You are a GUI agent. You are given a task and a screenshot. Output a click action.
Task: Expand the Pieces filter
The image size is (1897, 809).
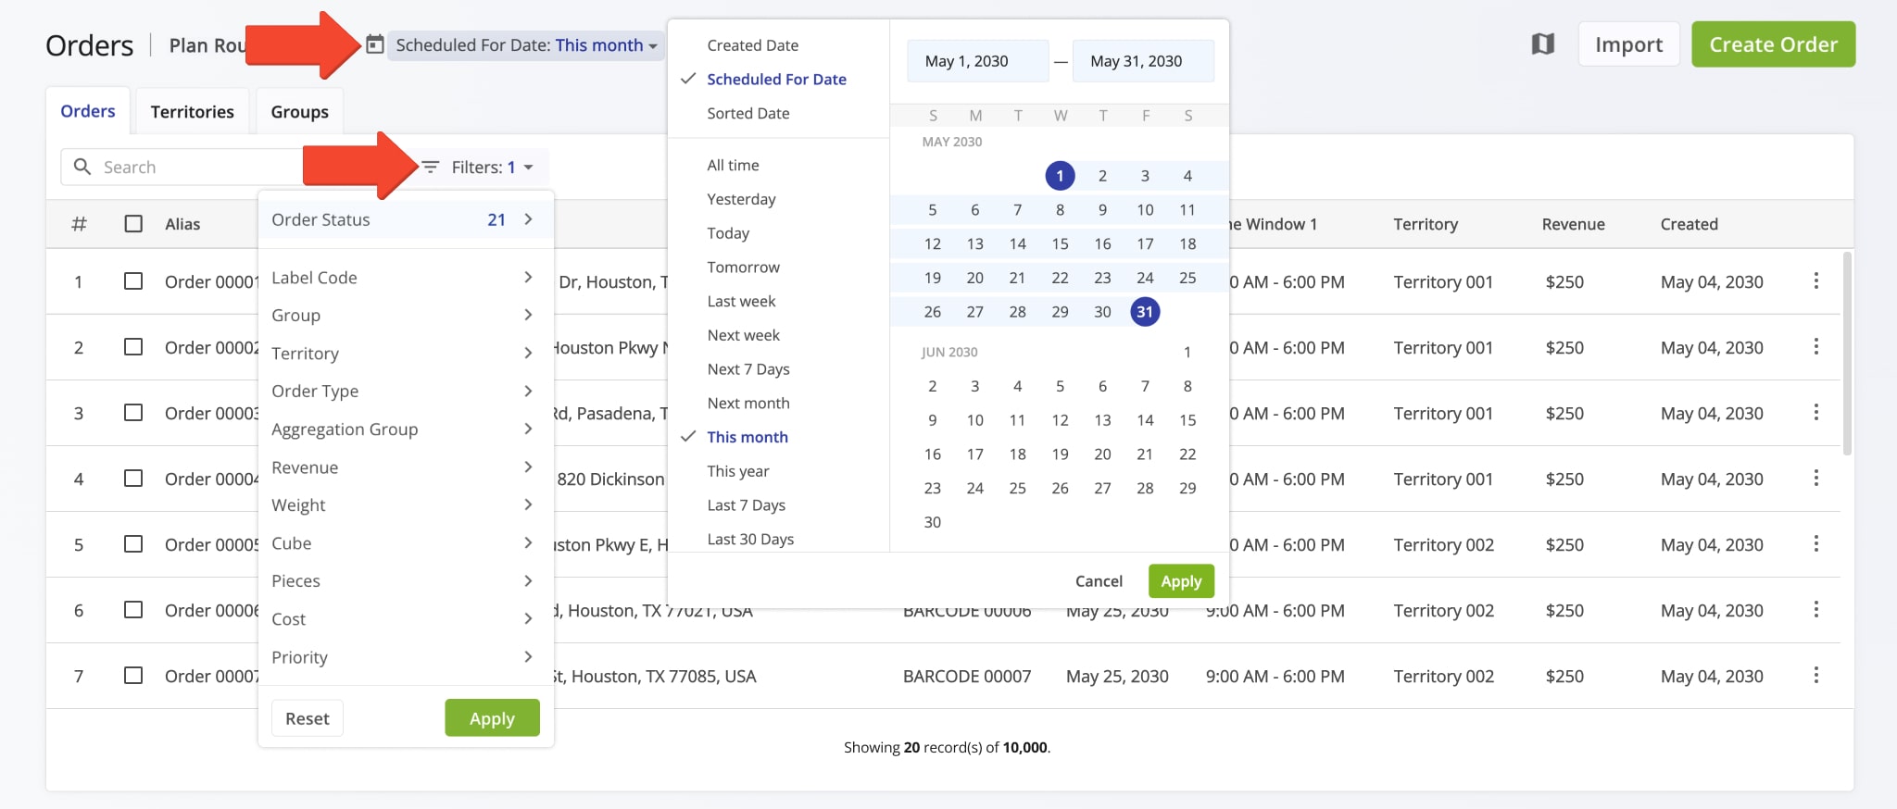point(406,581)
